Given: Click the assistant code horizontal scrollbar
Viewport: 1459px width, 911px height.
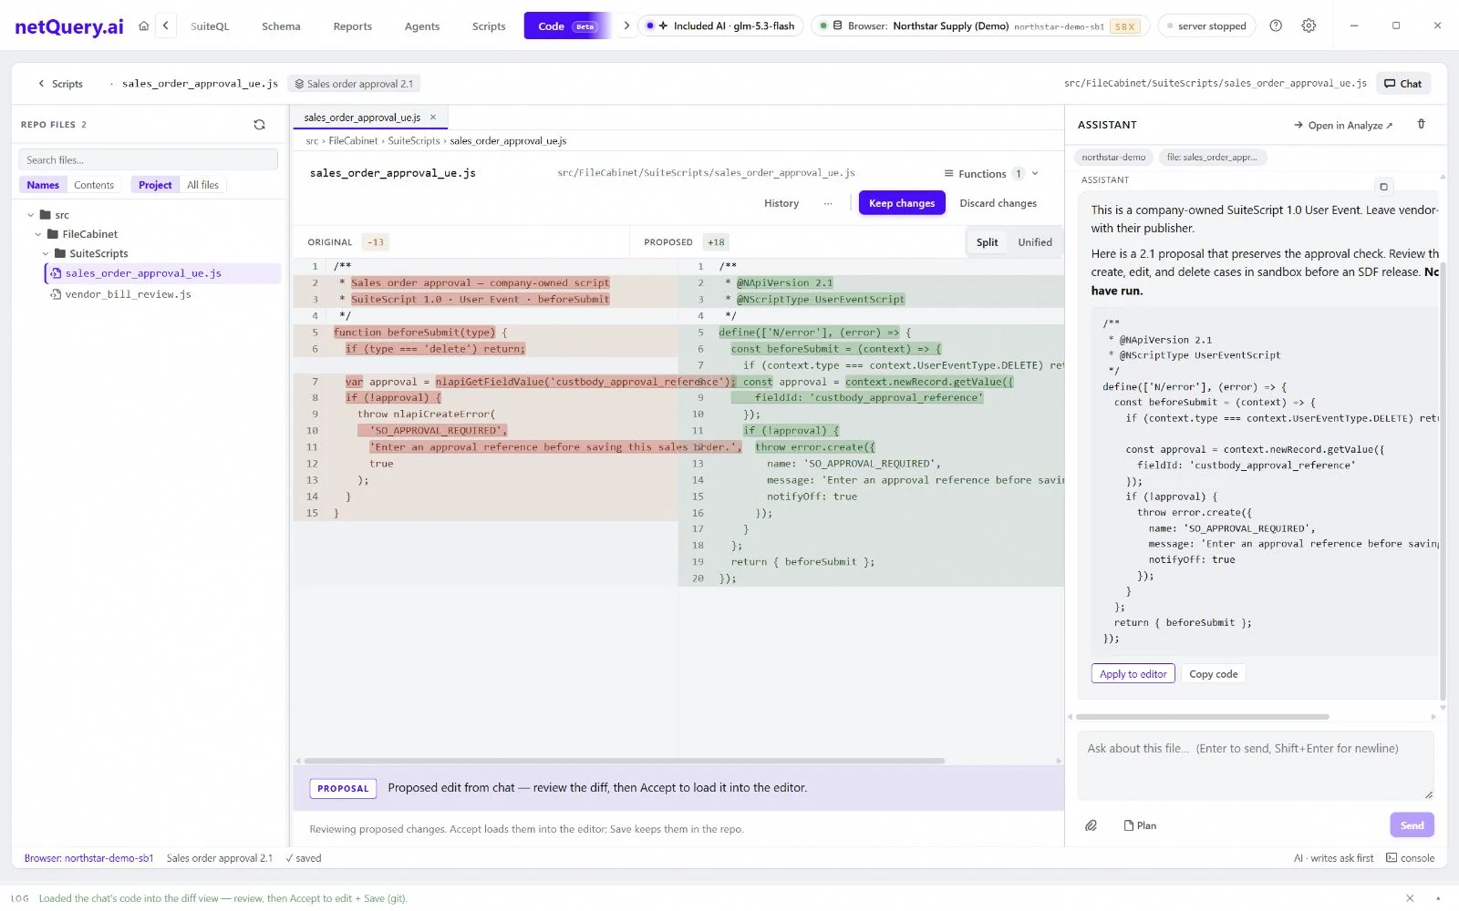Looking at the screenshot, I should point(1204,717).
